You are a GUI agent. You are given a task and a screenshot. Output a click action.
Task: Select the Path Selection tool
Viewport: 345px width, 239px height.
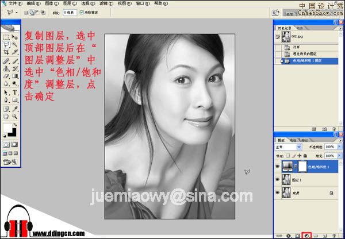click(6, 92)
